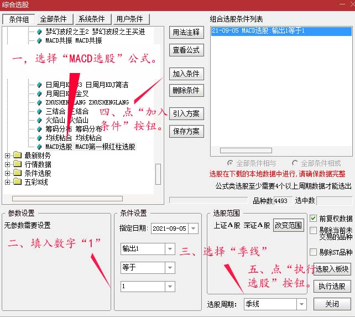355x317 pixels.
Task: Click the 选中数 field
Action: point(335,201)
